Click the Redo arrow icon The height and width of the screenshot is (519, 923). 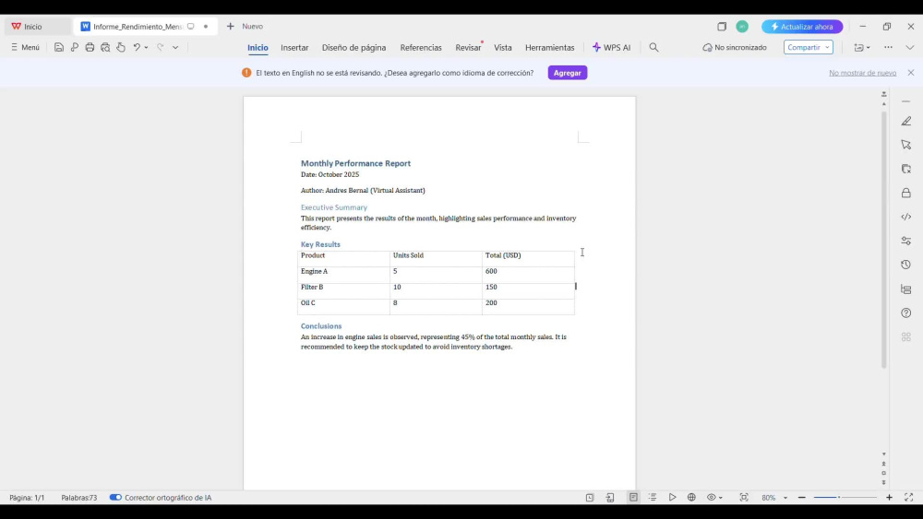coord(160,48)
